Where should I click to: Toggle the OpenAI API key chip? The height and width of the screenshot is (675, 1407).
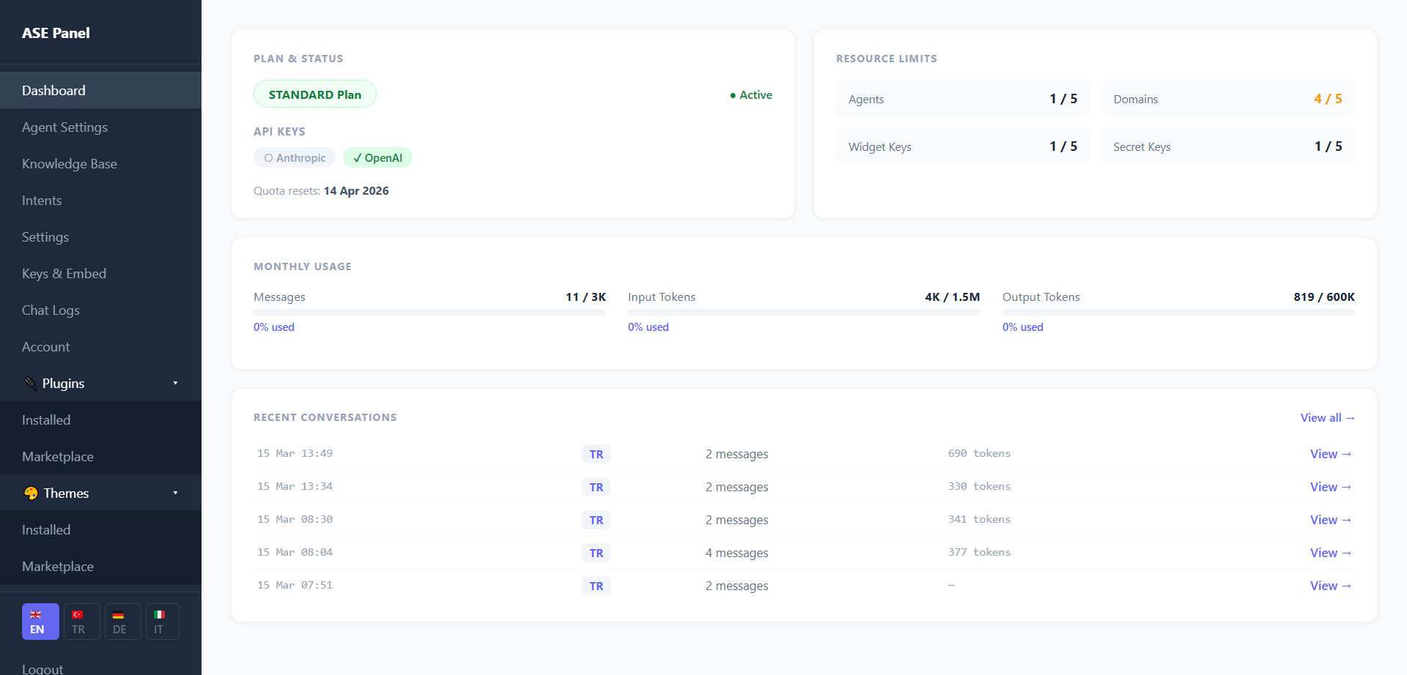pos(377,158)
